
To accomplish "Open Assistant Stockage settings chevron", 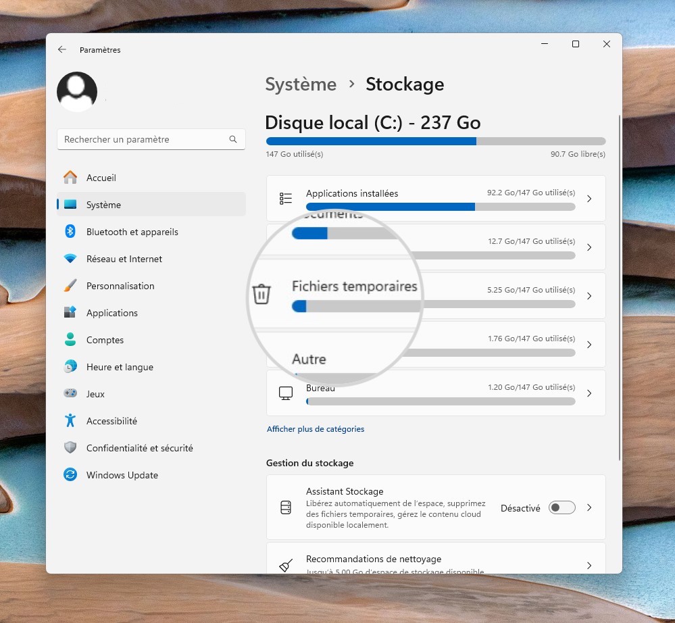I will [x=589, y=507].
